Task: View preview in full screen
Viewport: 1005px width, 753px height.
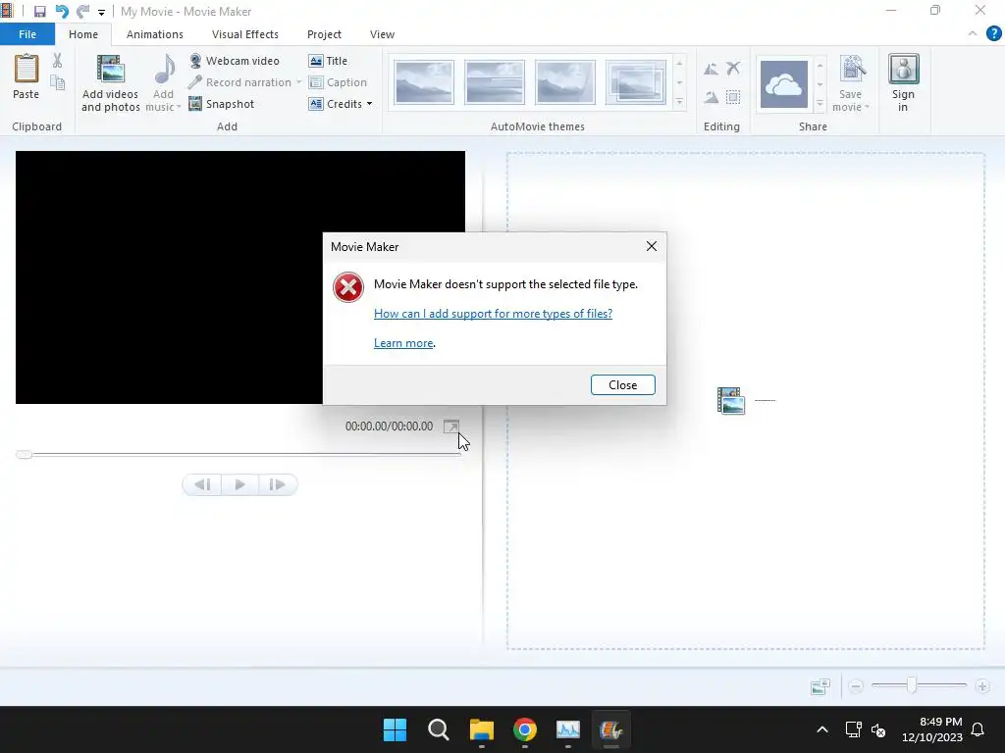Action: pos(451,427)
